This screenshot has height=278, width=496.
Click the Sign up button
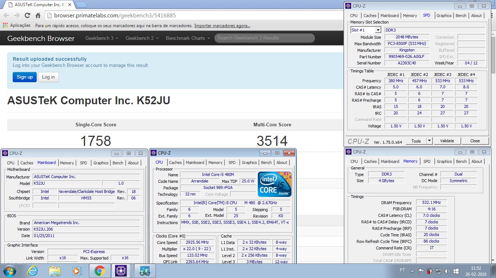click(x=25, y=77)
